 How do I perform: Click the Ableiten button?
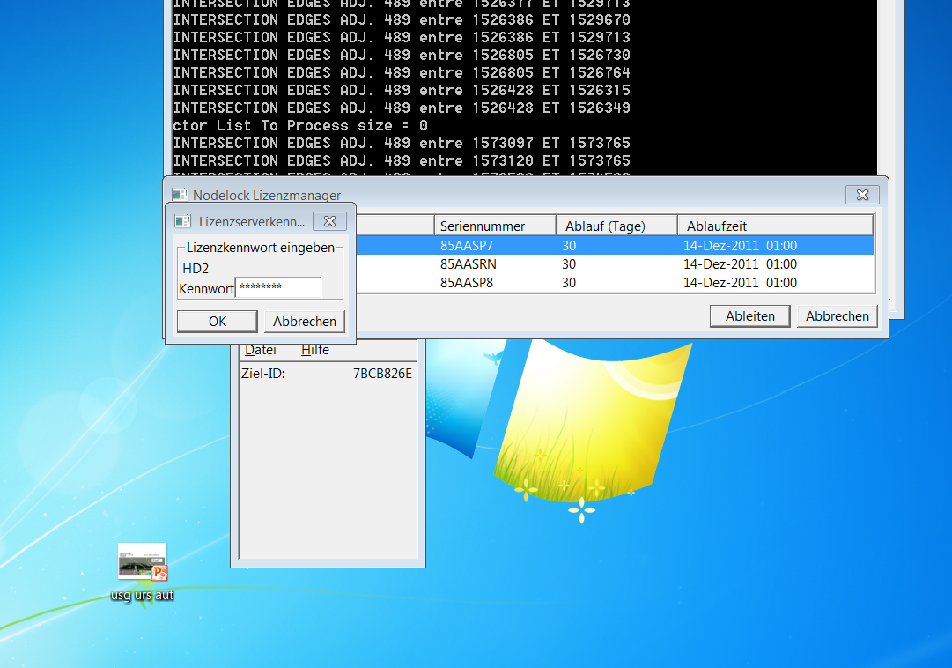click(749, 316)
